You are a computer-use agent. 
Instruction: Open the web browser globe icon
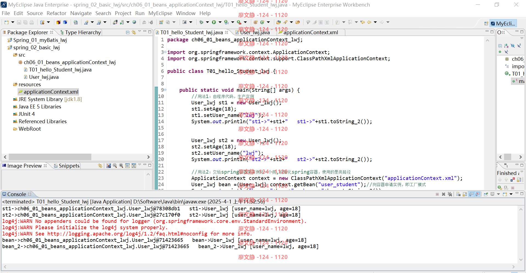[x=134, y=22]
